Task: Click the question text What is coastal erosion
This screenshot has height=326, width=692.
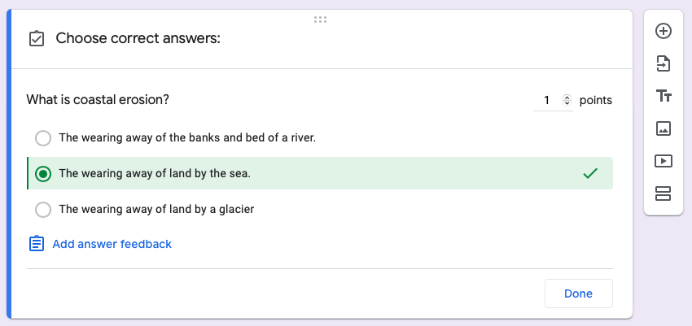Action: [x=98, y=100]
